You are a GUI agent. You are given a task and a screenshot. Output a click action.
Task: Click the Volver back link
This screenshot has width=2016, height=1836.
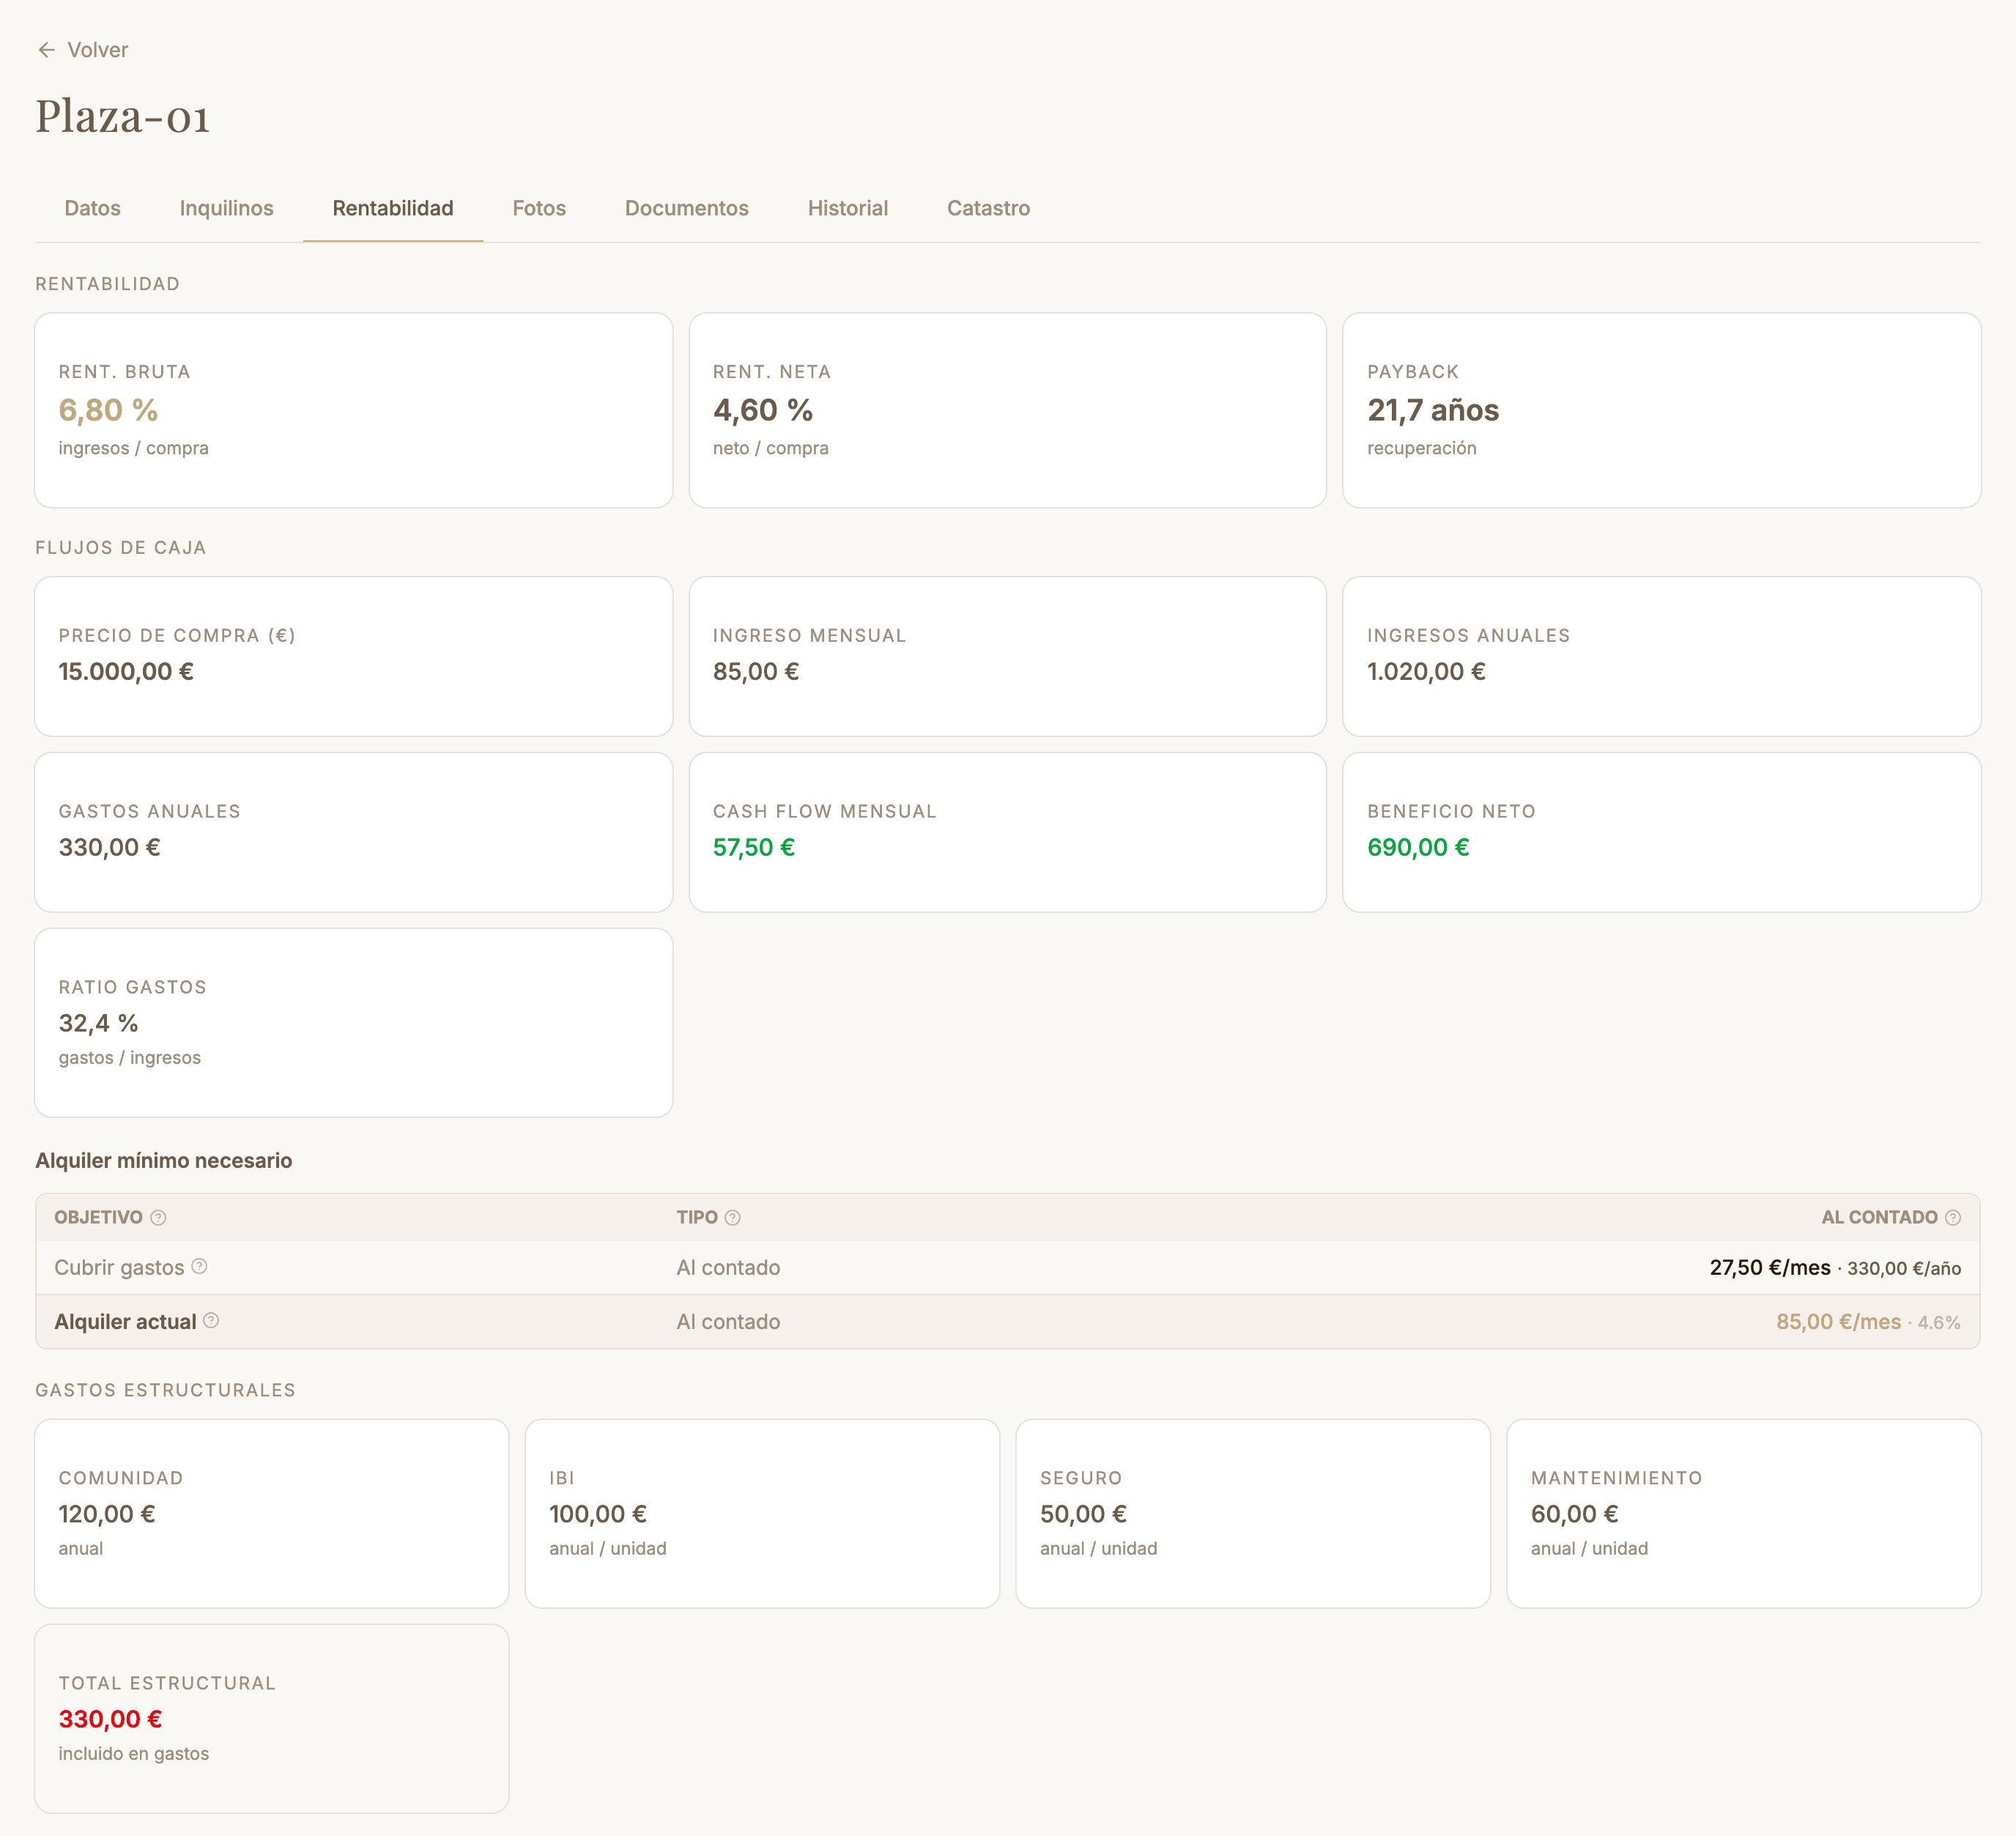tap(83, 50)
